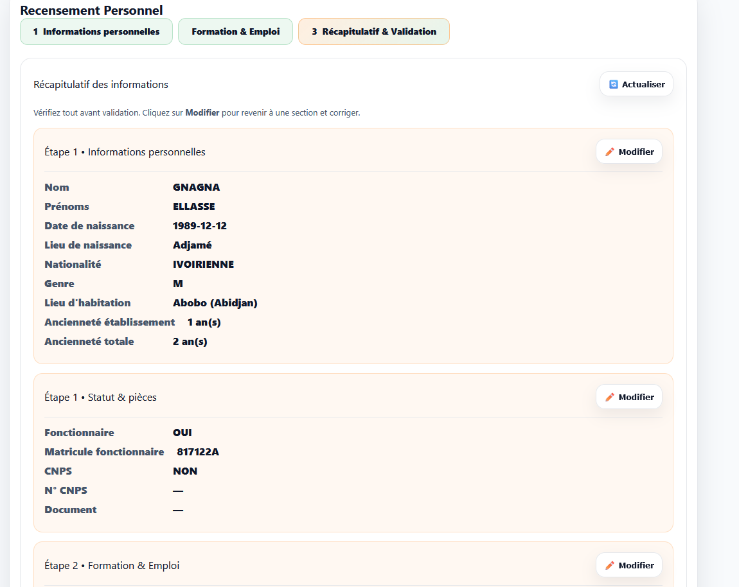Click the Prénoms value ELLASSE
The image size is (739, 587).
tap(193, 207)
